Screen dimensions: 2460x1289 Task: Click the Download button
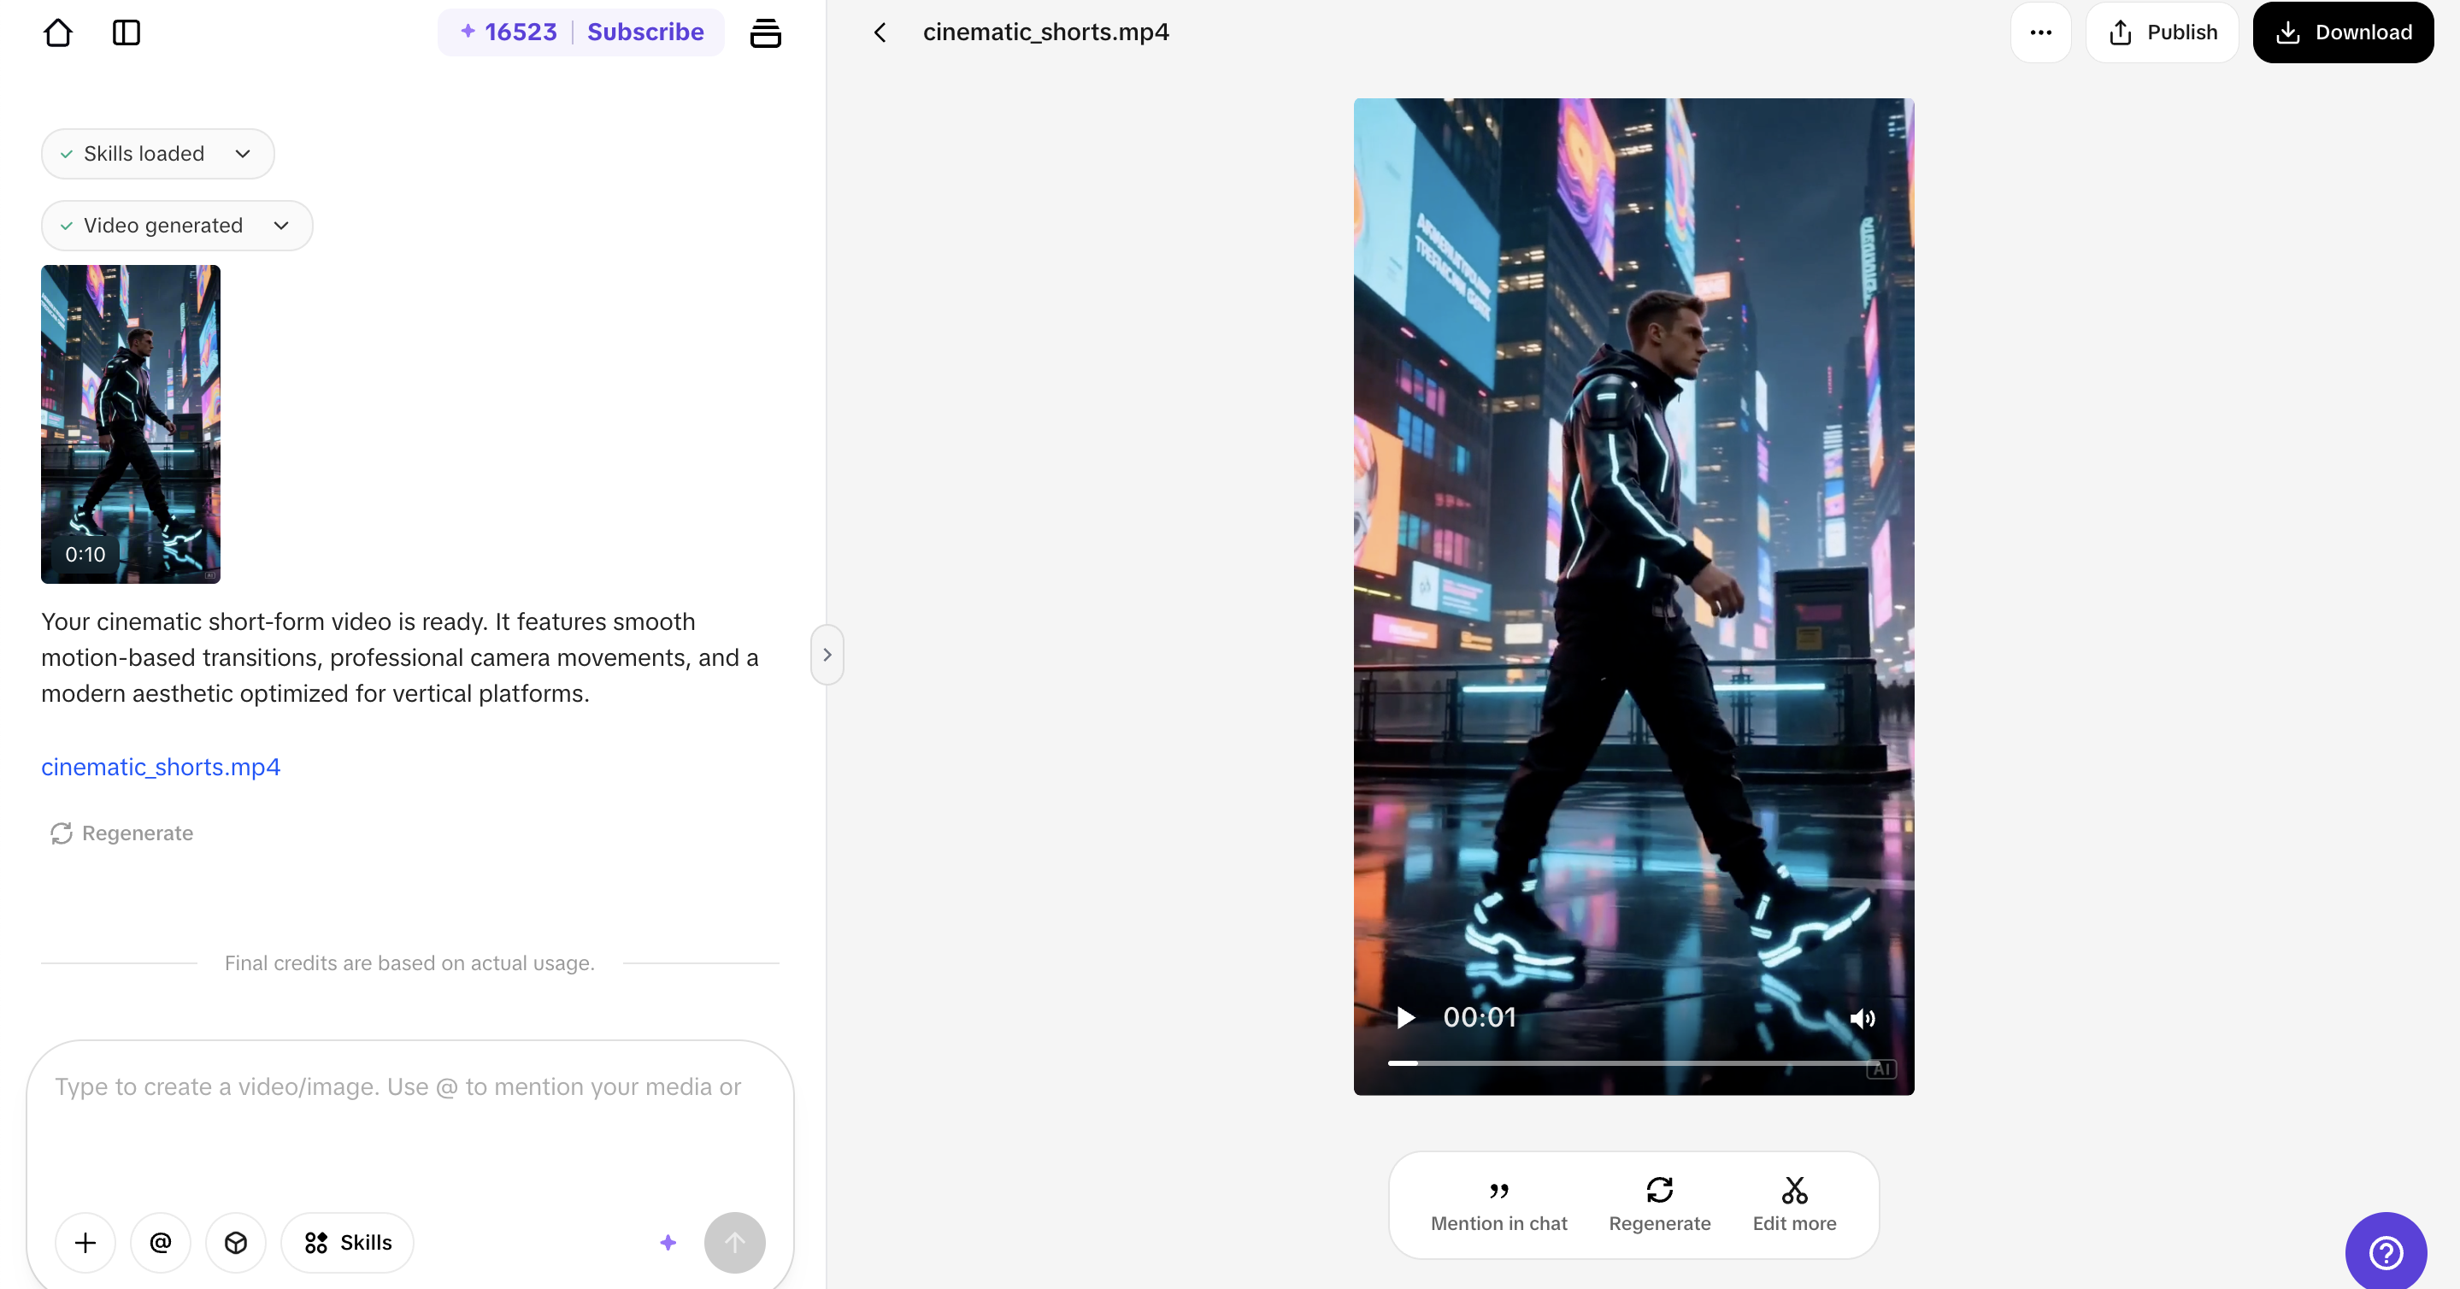click(2343, 32)
